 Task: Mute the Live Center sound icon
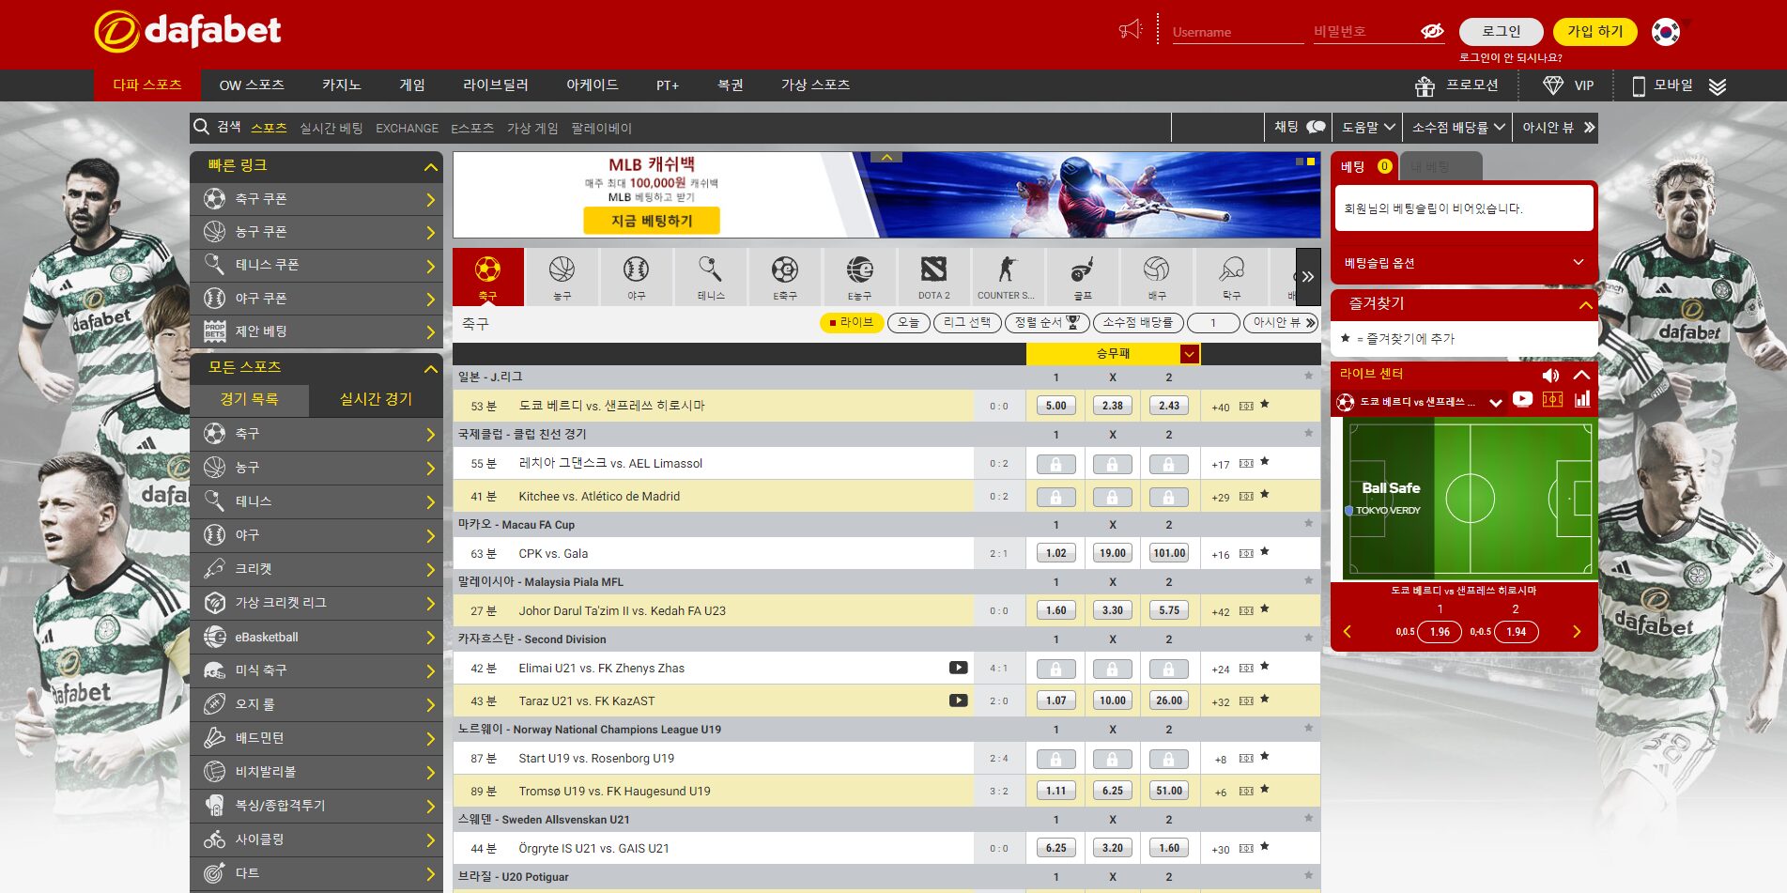pyautogui.click(x=1550, y=375)
